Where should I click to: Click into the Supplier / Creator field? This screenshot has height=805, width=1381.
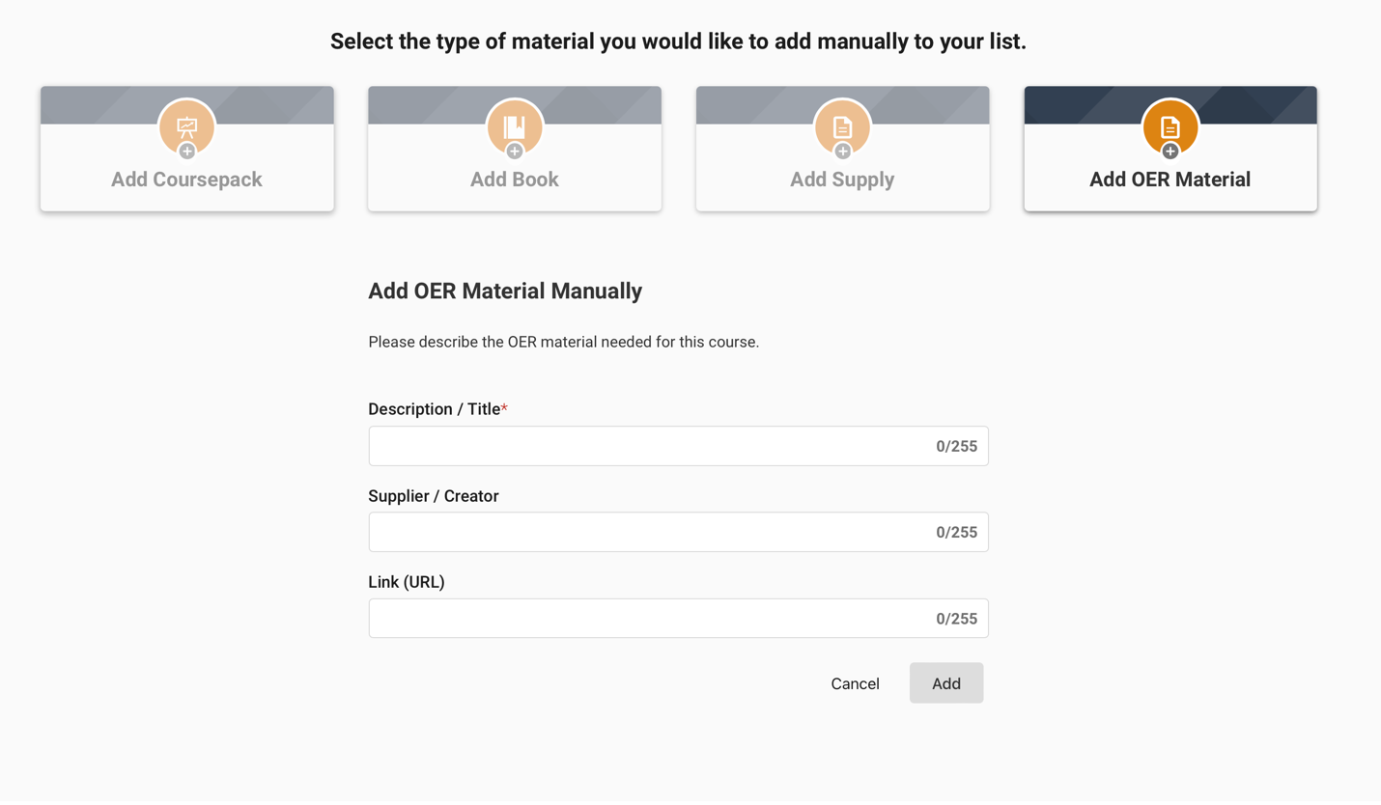coord(647,532)
